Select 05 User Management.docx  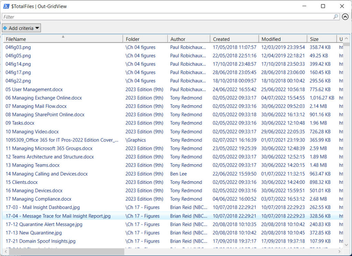tap(34, 89)
